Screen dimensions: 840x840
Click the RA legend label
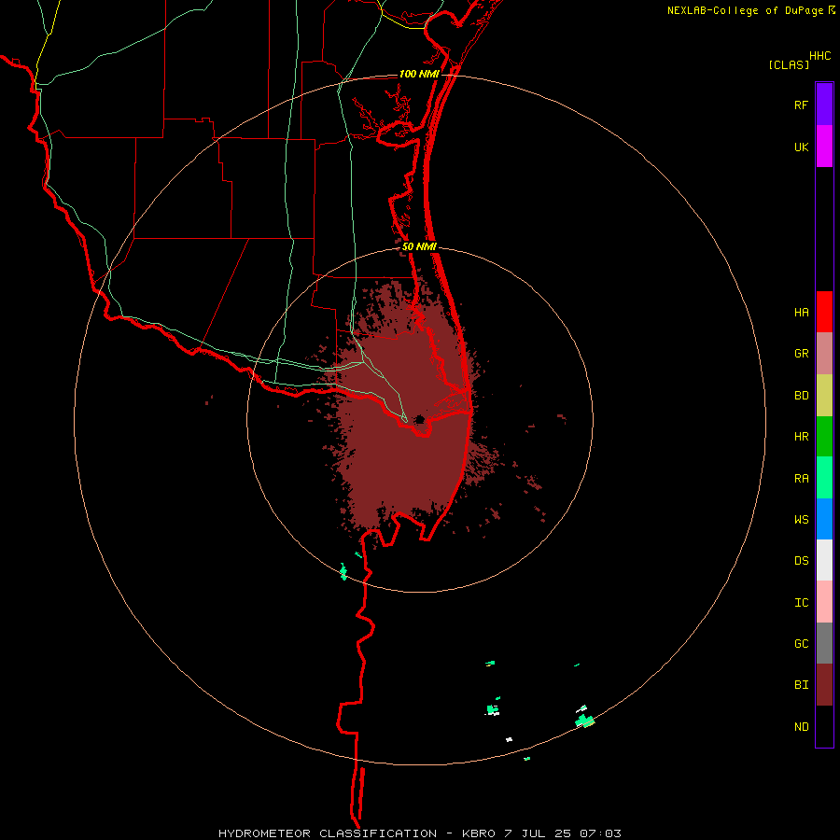click(x=802, y=479)
